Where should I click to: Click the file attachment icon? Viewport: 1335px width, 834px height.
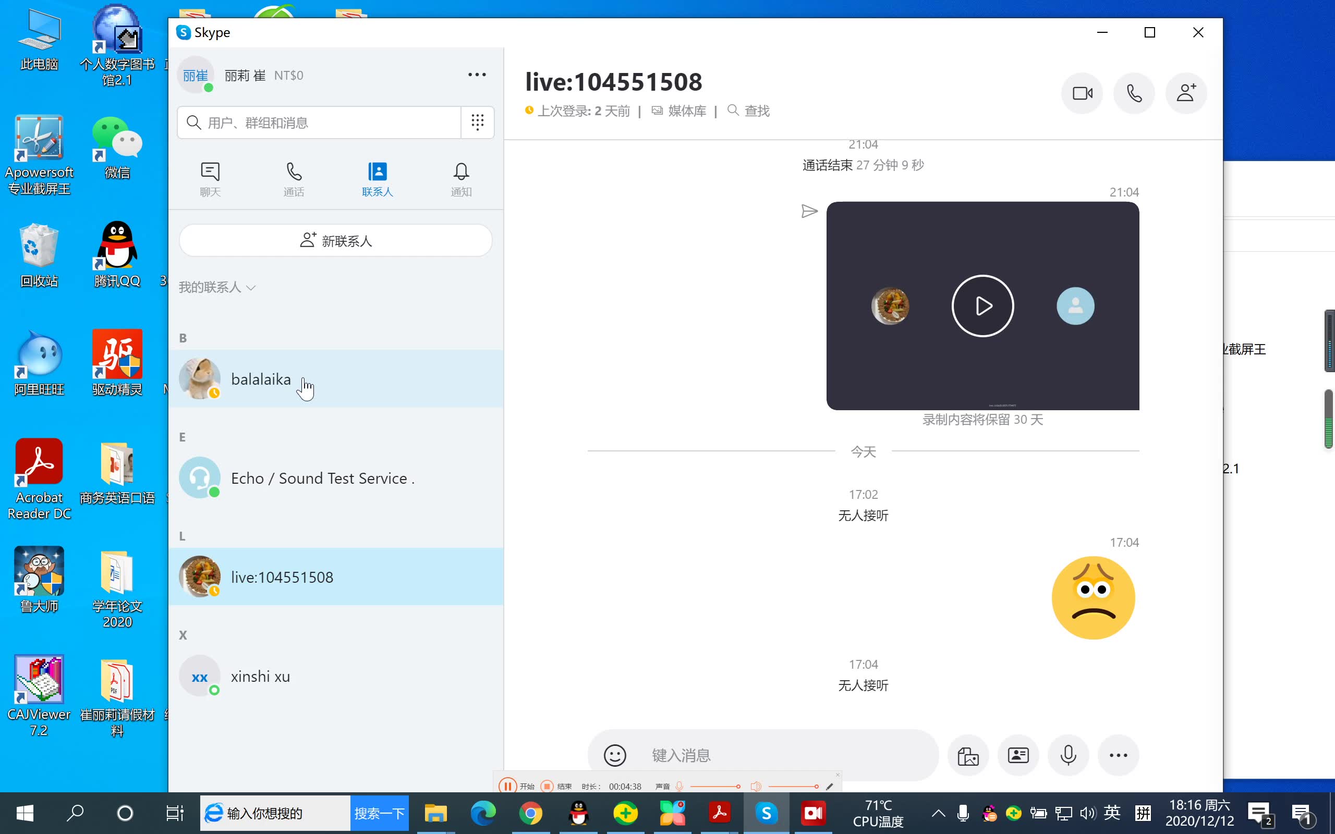pyautogui.click(x=968, y=754)
